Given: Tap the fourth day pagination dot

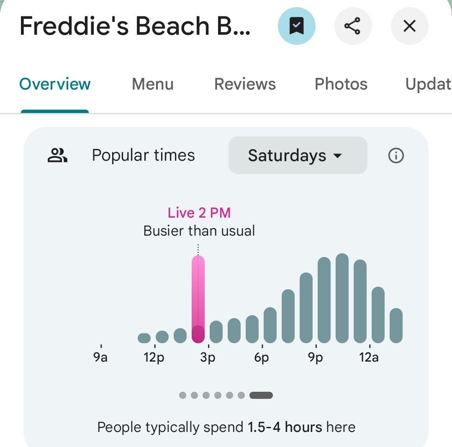Looking at the screenshot, I should [218, 395].
